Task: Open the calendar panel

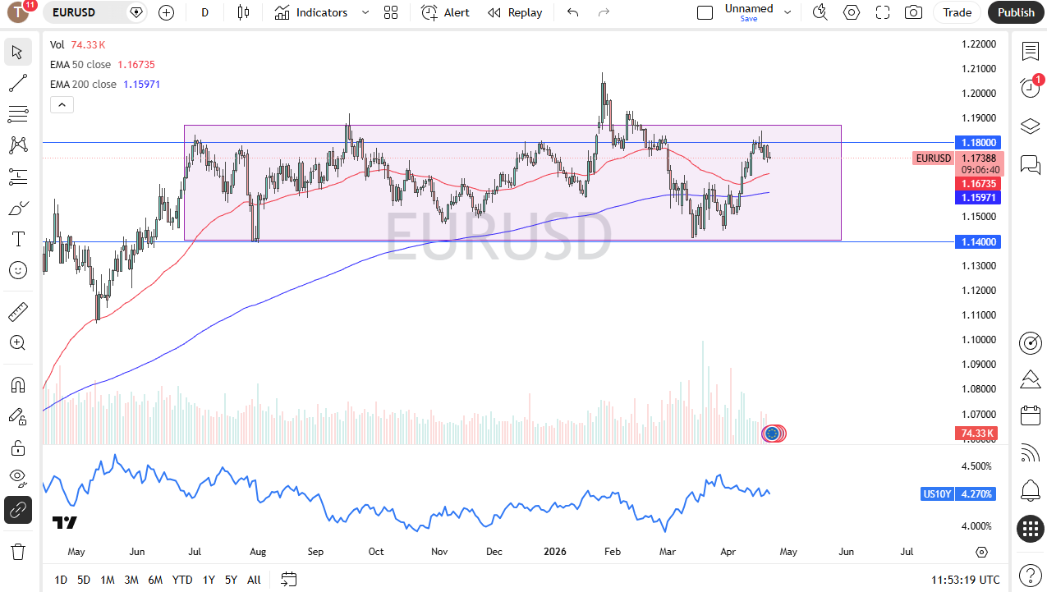Action: coord(1031,415)
